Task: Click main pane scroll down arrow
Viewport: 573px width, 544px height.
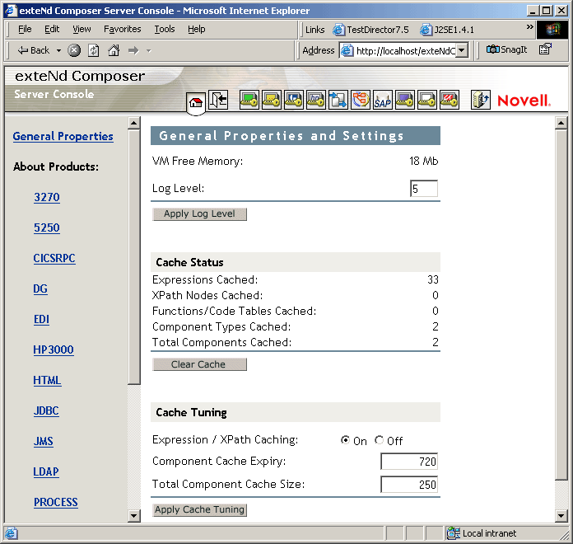Action: [x=561, y=516]
